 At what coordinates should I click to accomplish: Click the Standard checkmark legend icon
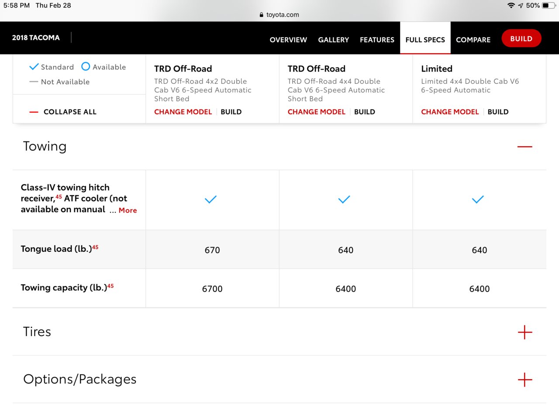click(x=34, y=67)
